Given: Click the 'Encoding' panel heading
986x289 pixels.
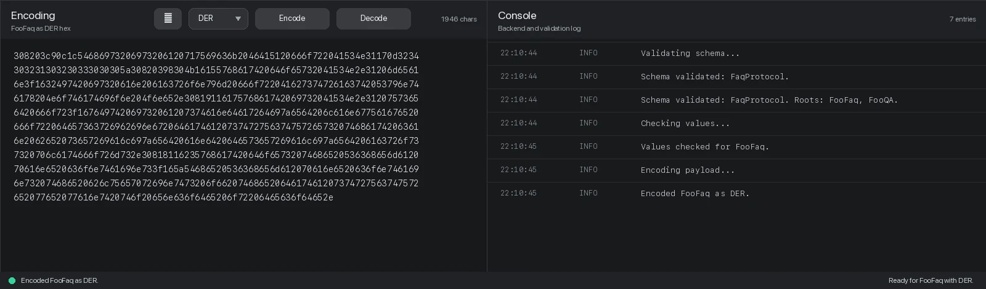Looking at the screenshot, I should (x=33, y=15).
